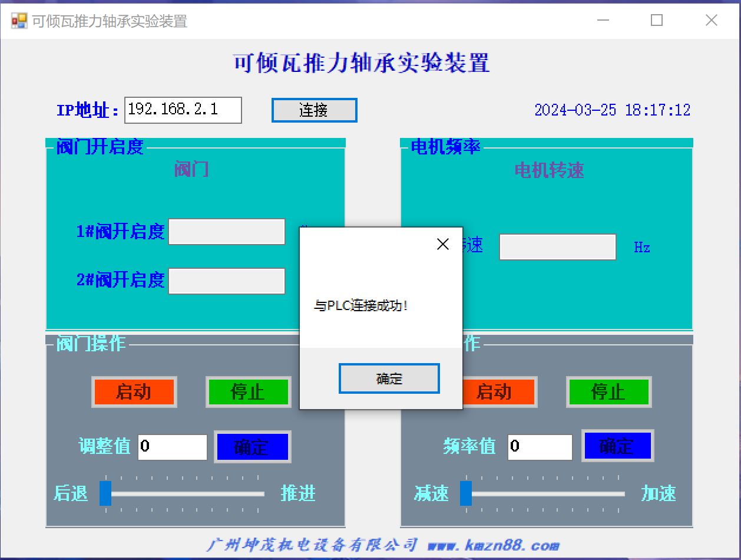Click the motor speed Hz display field
This screenshot has width=741, height=560.
coord(557,247)
